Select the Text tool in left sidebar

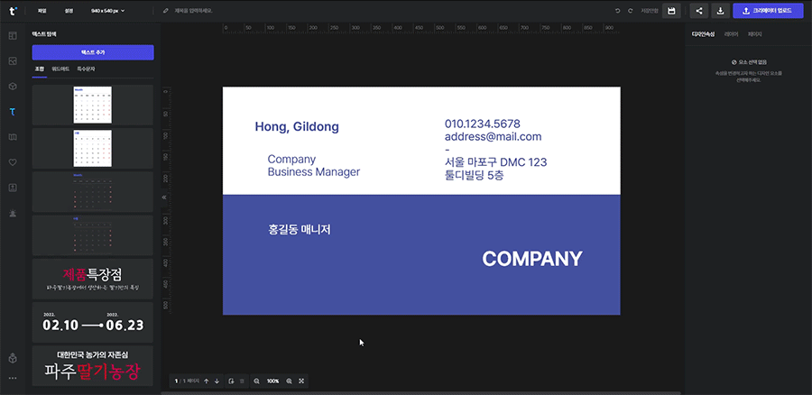pyautogui.click(x=13, y=112)
